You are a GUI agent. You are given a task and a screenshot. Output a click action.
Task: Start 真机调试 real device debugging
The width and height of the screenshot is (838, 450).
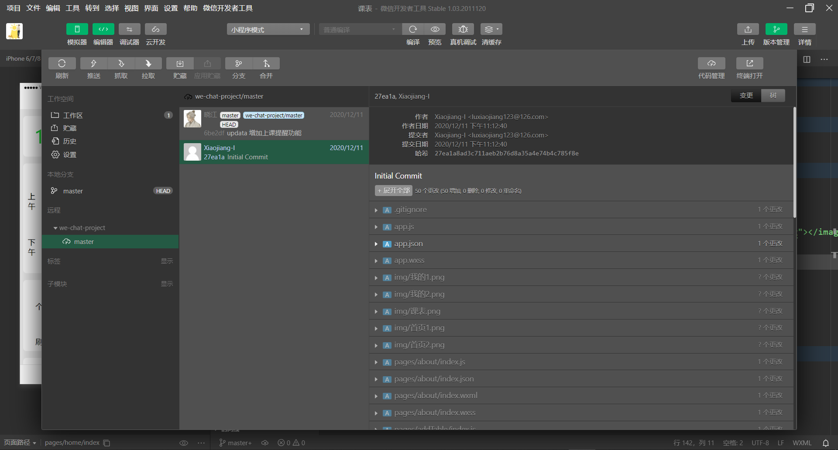(463, 29)
